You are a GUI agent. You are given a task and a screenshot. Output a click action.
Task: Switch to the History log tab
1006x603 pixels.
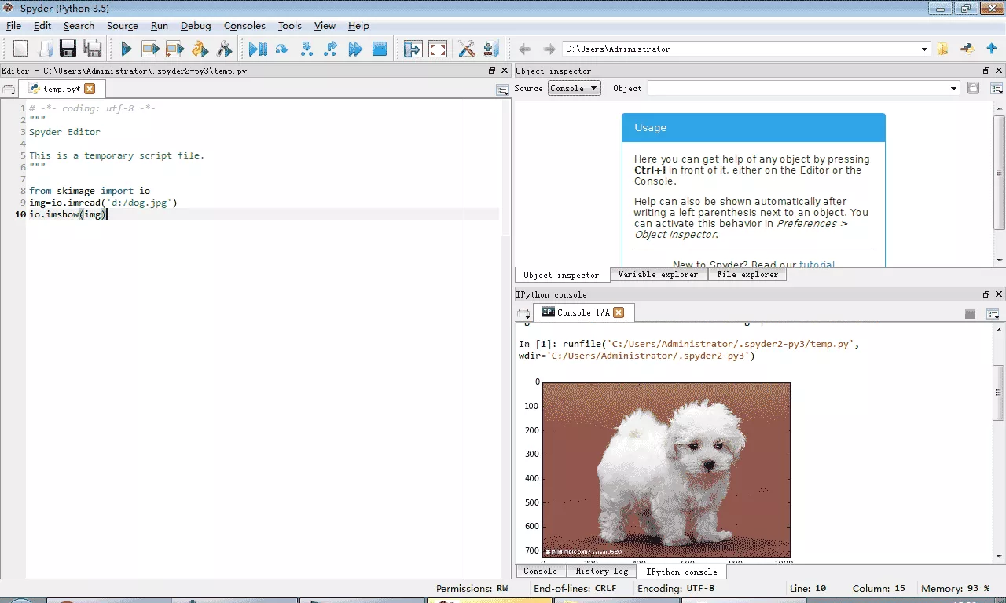click(x=601, y=572)
